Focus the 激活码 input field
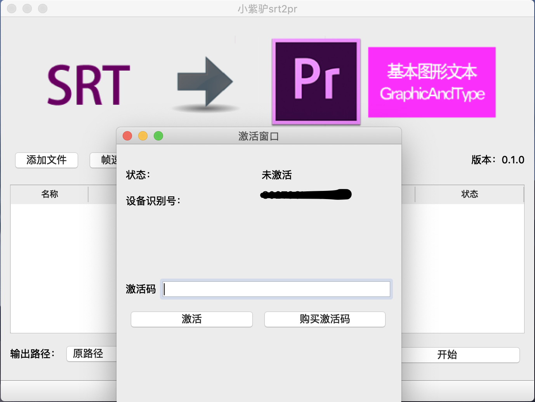535x402 pixels. coord(276,289)
